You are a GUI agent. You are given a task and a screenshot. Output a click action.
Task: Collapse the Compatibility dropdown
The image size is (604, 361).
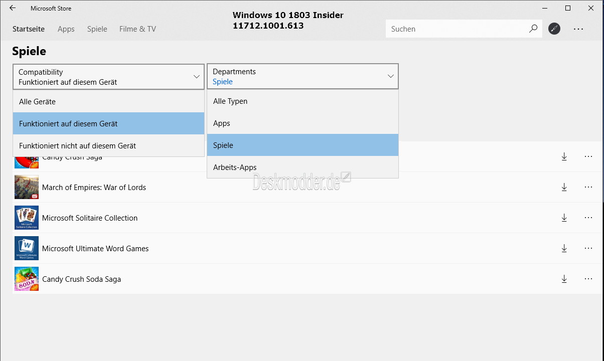click(x=108, y=77)
